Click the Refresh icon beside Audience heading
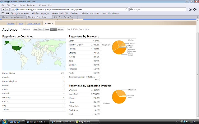 point(21,29)
